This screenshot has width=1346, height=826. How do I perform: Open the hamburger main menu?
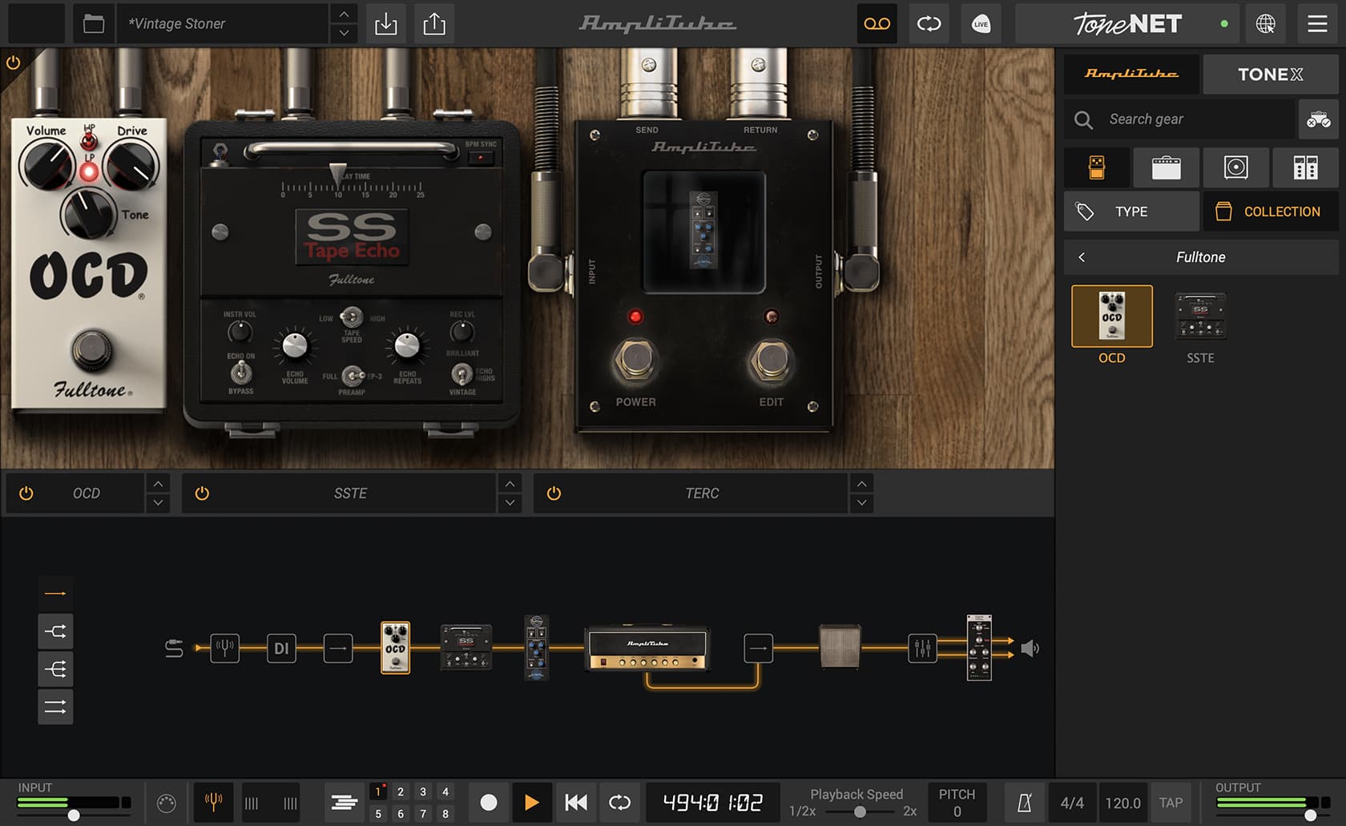point(1317,24)
